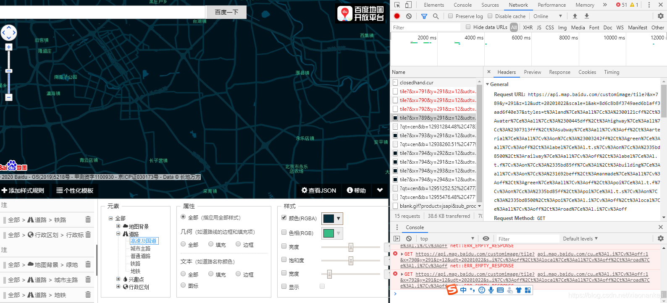Click the DevTools inspect element icon
667x303 pixels.
click(x=397, y=5)
